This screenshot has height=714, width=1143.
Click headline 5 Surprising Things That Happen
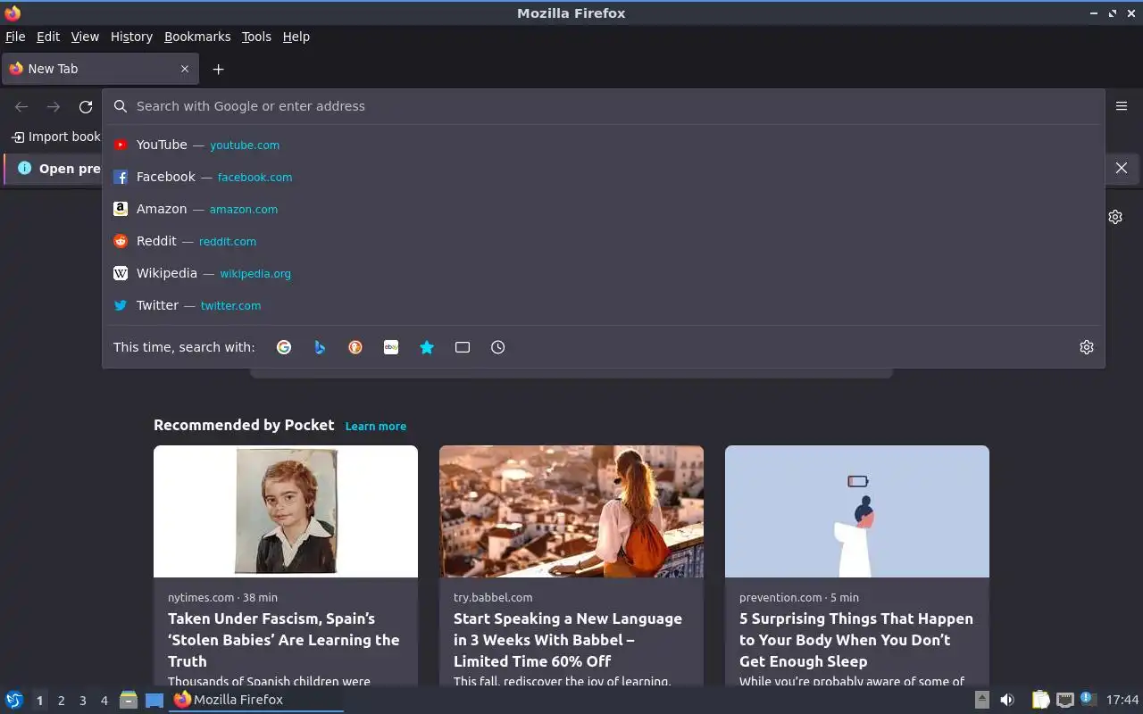coord(856,640)
